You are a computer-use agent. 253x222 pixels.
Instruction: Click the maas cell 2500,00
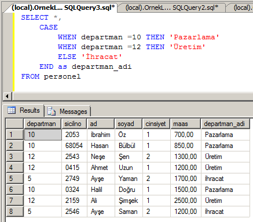click(x=185, y=201)
